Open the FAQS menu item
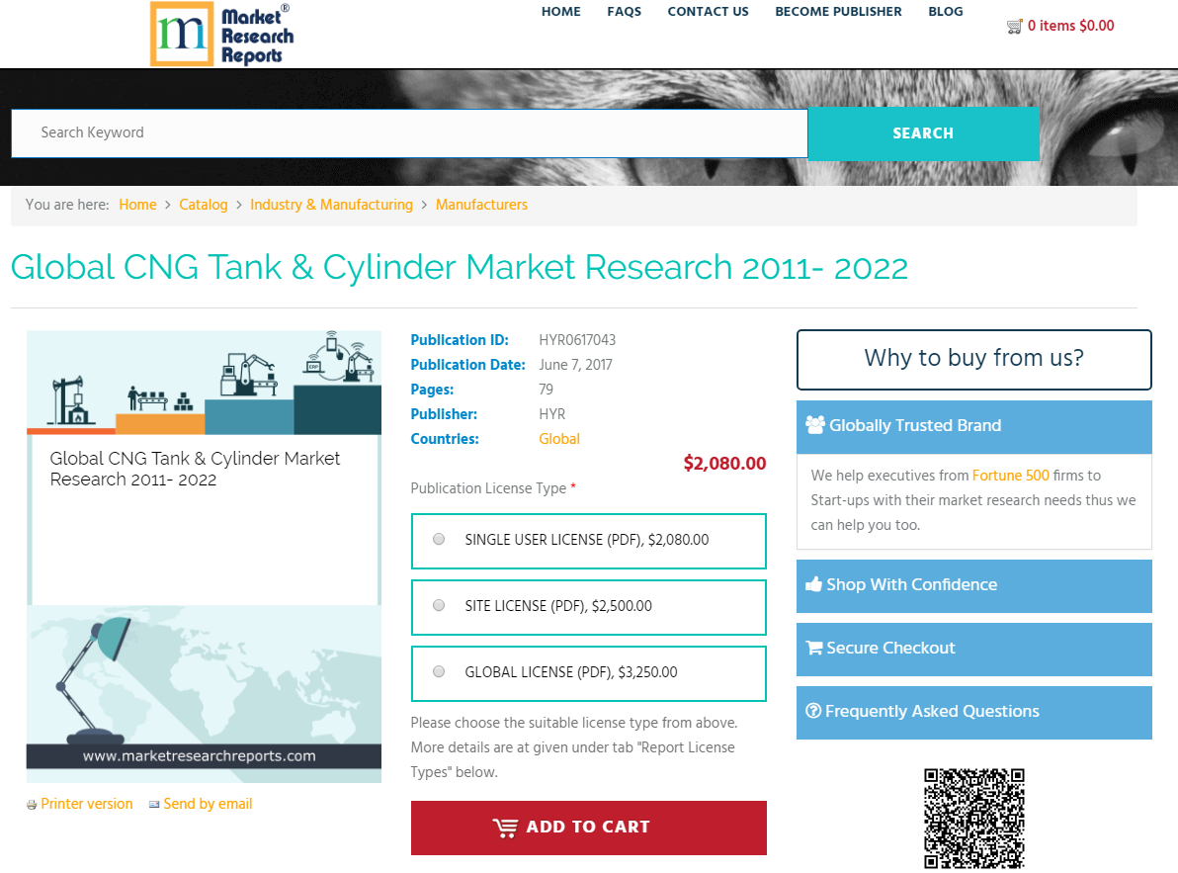The height and width of the screenshot is (873, 1178). click(624, 12)
